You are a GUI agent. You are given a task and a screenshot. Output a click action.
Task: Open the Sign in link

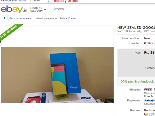[x=9, y=1]
